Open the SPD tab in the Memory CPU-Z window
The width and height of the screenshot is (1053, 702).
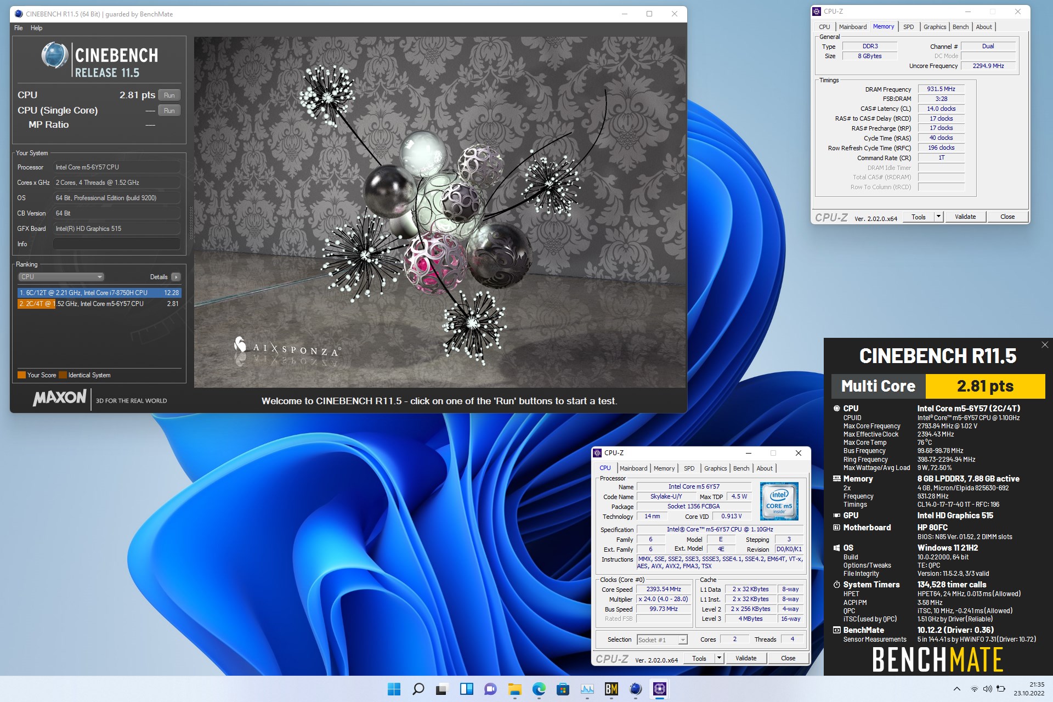(x=909, y=27)
